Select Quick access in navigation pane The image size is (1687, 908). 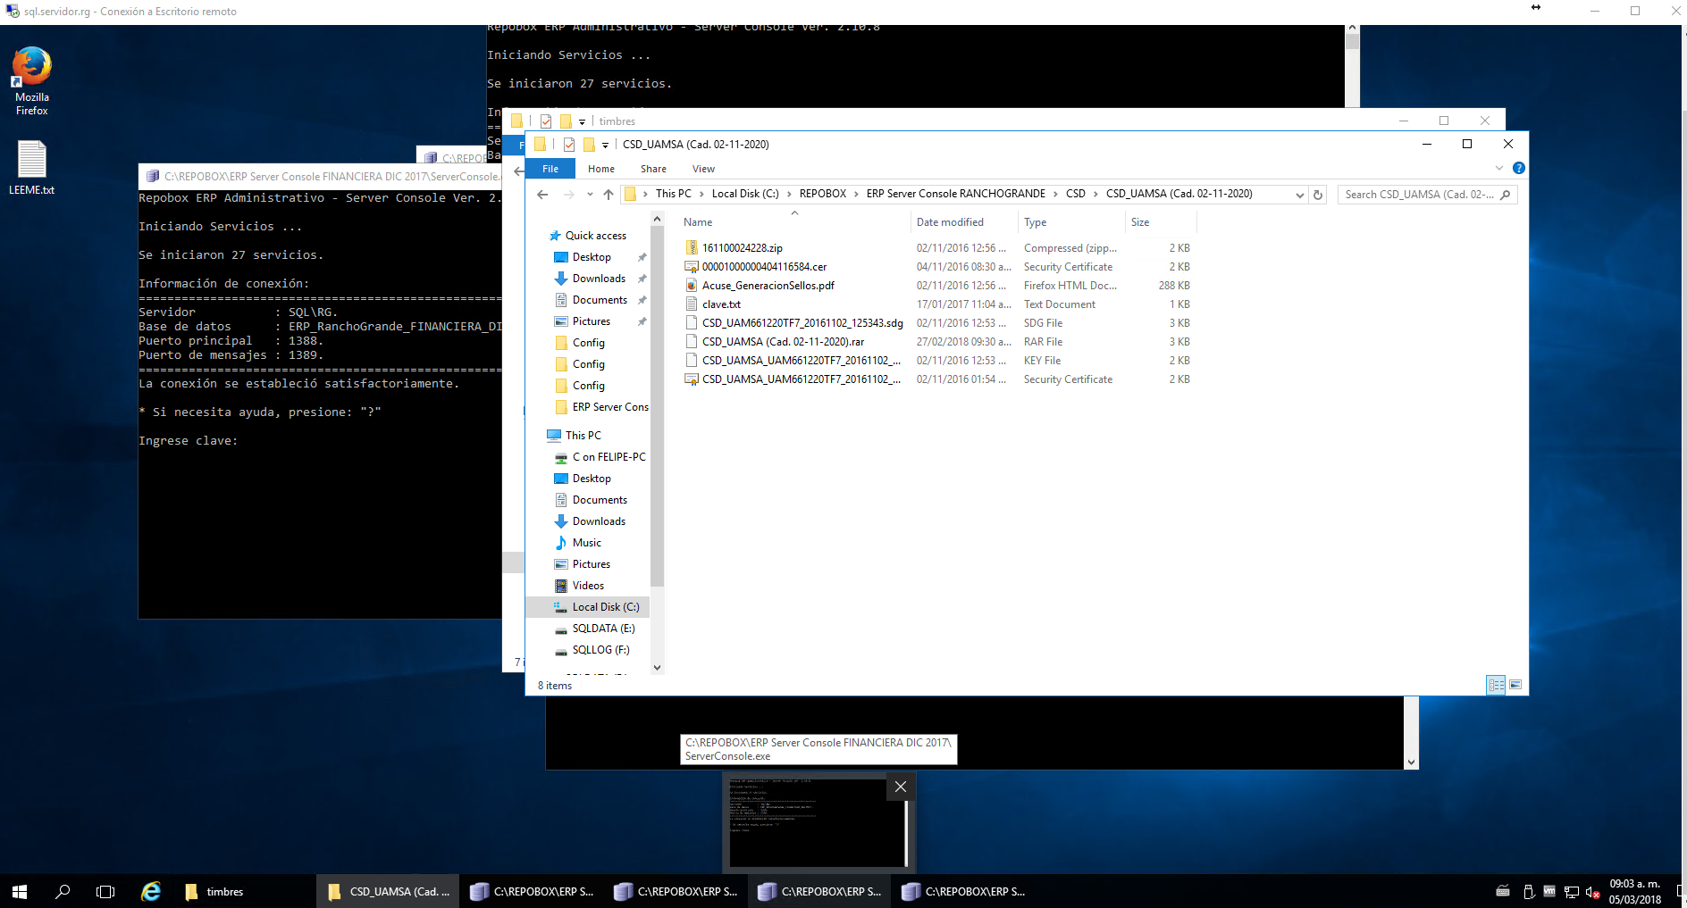[595, 236]
